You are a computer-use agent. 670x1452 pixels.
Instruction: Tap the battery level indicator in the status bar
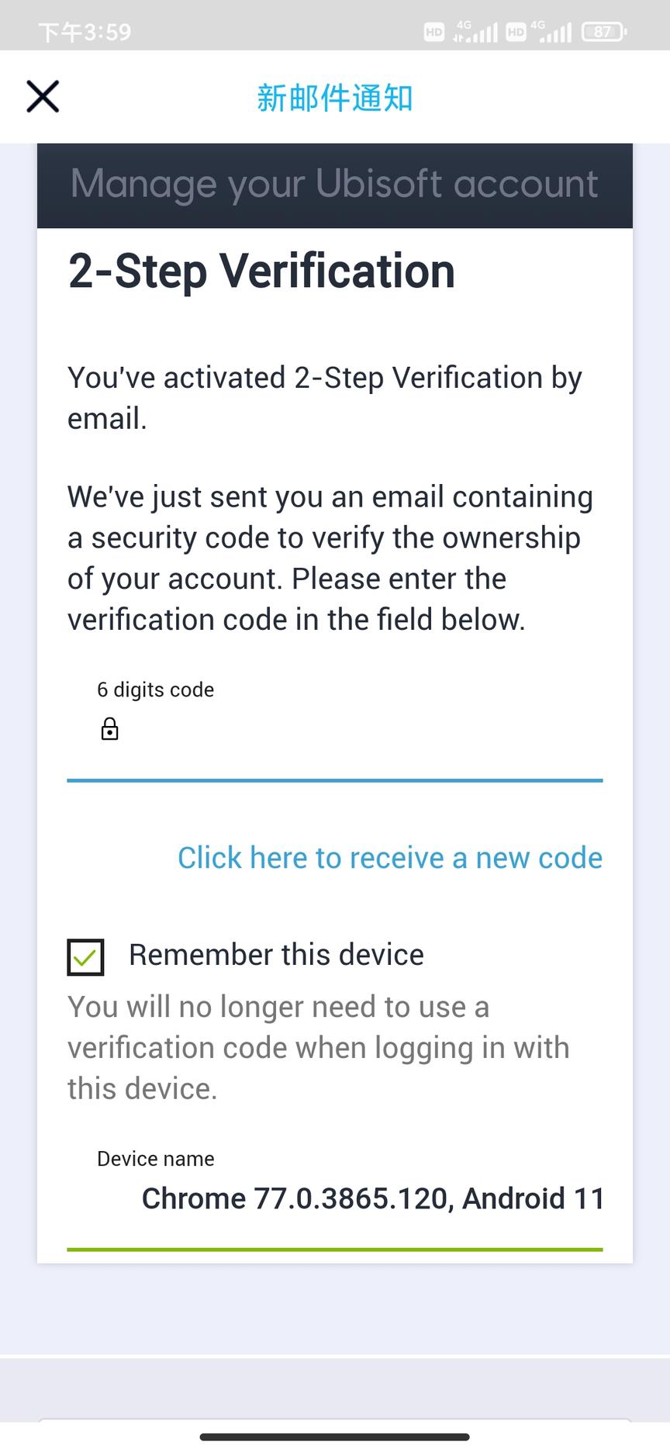(603, 32)
